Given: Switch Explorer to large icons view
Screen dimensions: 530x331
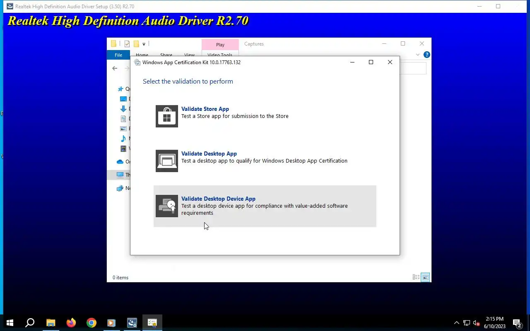Looking at the screenshot, I should (x=425, y=278).
